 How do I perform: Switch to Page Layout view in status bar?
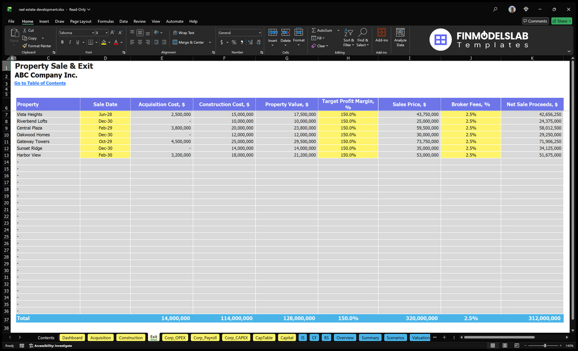click(506, 346)
